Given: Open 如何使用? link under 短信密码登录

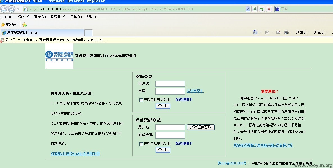Looking at the screenshot, I should (x=184, y=143).
